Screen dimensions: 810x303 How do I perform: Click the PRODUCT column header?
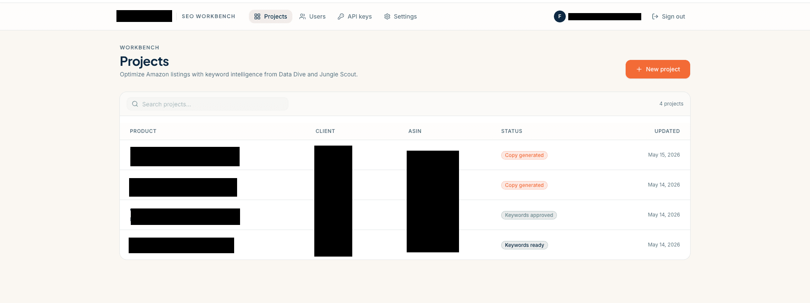click(x=143, y=131)
